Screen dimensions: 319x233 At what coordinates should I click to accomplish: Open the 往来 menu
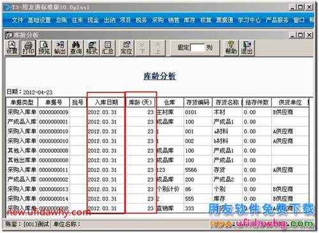(77, 20)
